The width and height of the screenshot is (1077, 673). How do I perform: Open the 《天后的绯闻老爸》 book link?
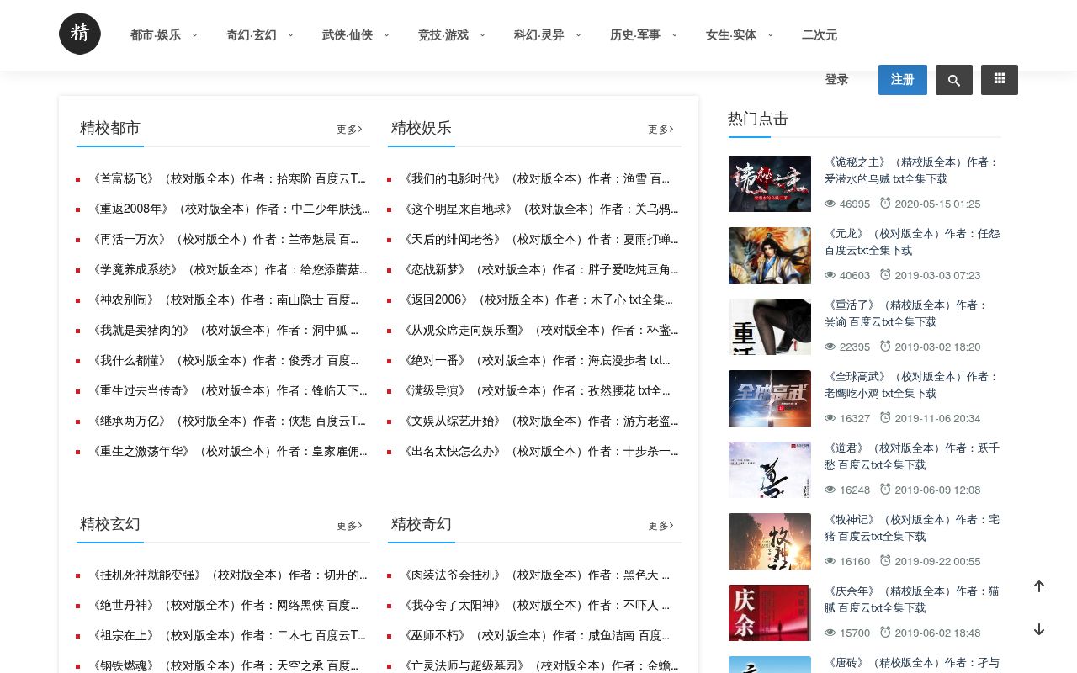[539, 240]
